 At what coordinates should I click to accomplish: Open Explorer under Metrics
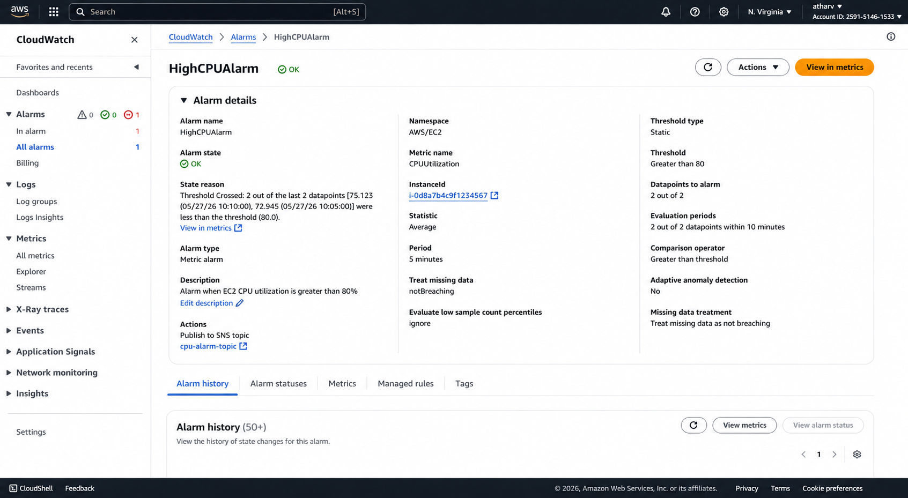pyautogui.click(x=31, y=272)
